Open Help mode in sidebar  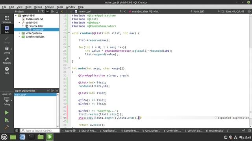[7, 70]
